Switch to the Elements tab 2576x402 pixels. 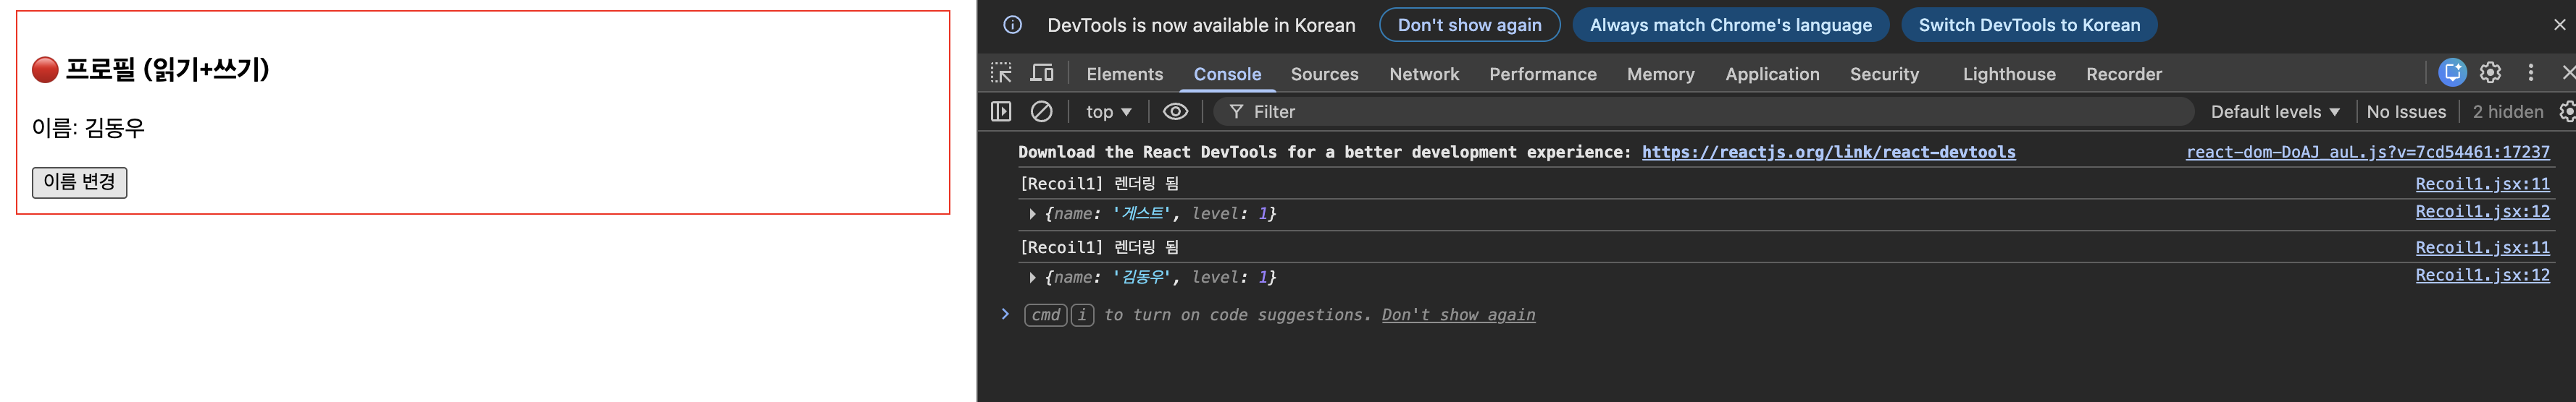coord(1124,74)
